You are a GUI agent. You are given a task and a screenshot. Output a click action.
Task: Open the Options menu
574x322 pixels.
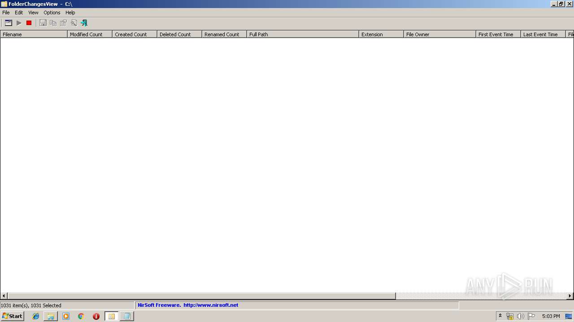tap(52, 13)
